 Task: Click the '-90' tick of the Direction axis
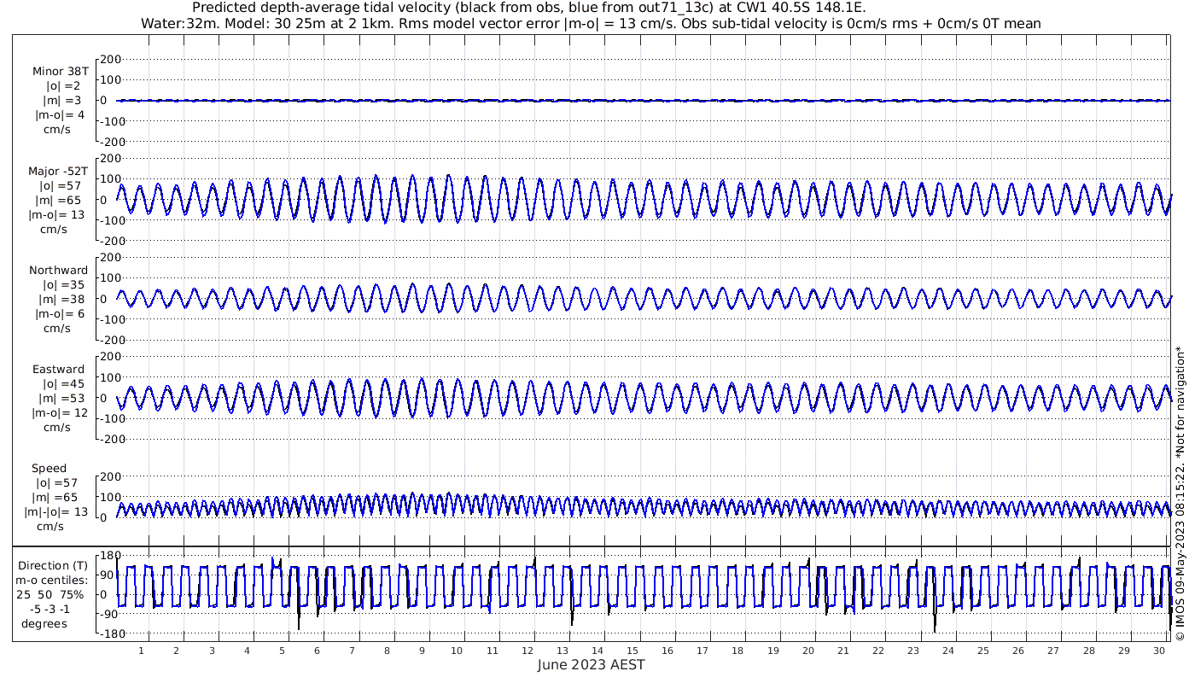point(109,615)
